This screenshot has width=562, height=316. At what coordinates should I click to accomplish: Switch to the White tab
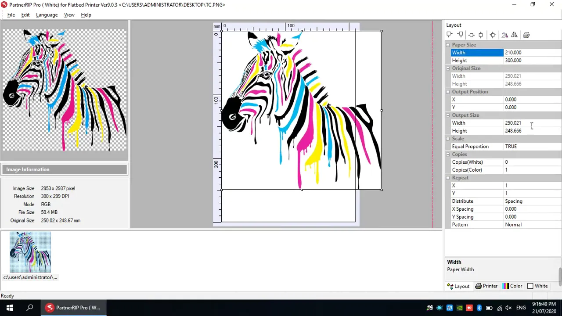tap(537, 286)
